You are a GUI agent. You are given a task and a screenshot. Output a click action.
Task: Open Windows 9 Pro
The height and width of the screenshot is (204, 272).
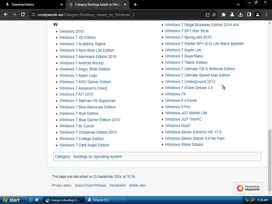point(177,107)
